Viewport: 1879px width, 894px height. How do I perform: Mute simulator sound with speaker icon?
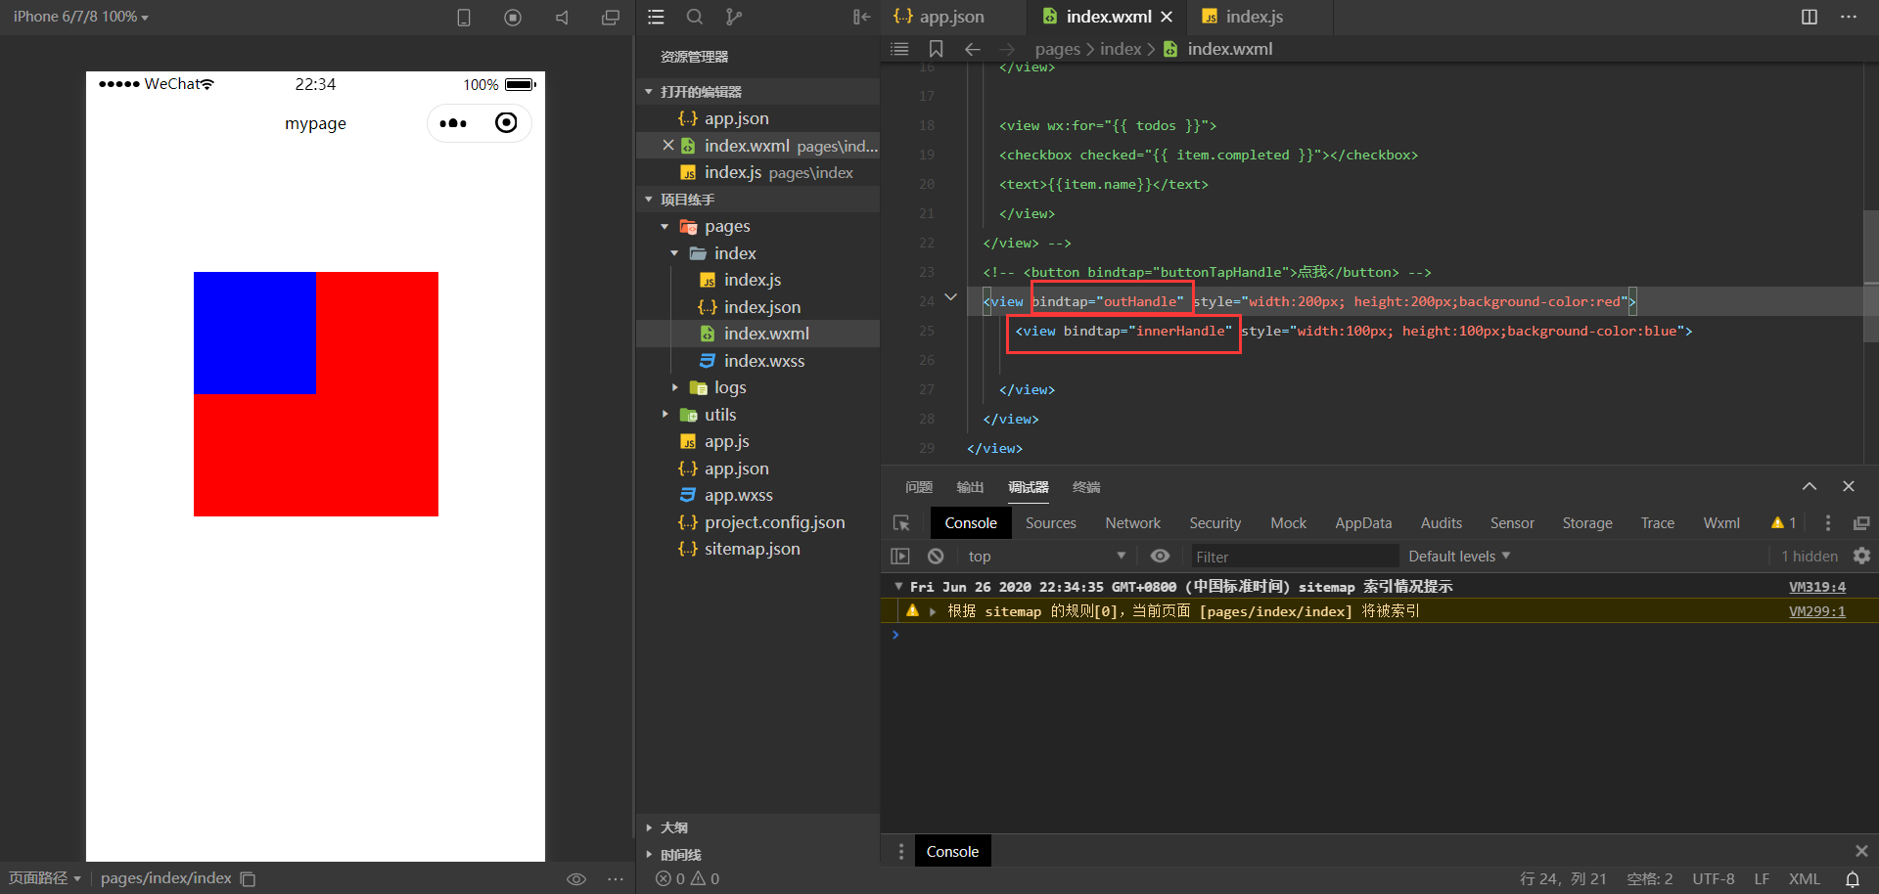click(x=562, y=18)
